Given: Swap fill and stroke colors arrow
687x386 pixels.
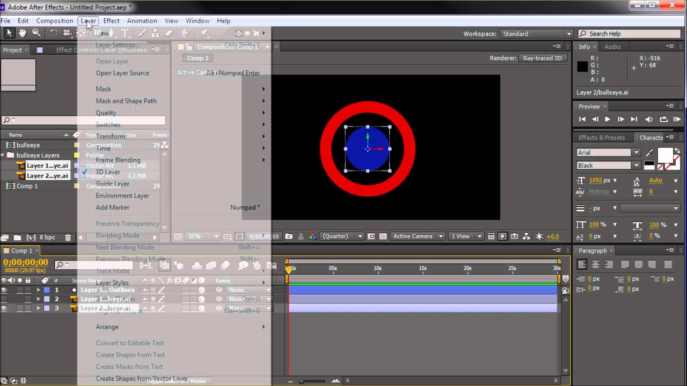Looking at the screenshot, I should (676, 151).
